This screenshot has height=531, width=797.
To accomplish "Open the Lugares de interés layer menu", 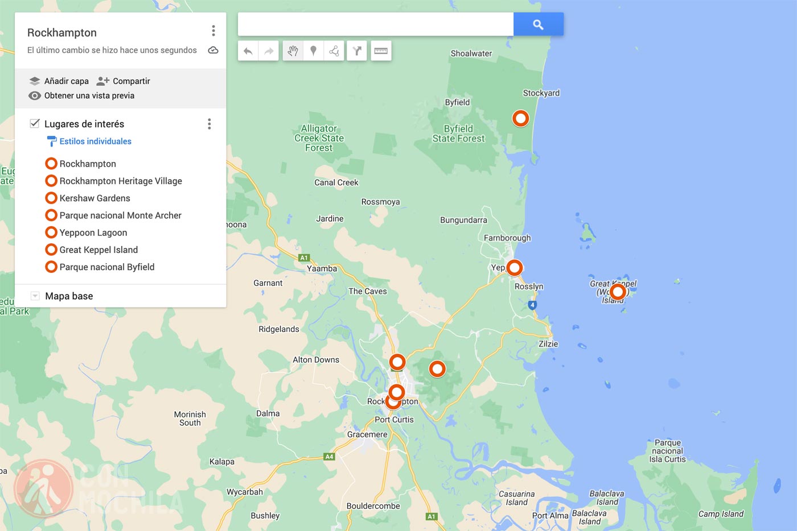I will 209,124.
